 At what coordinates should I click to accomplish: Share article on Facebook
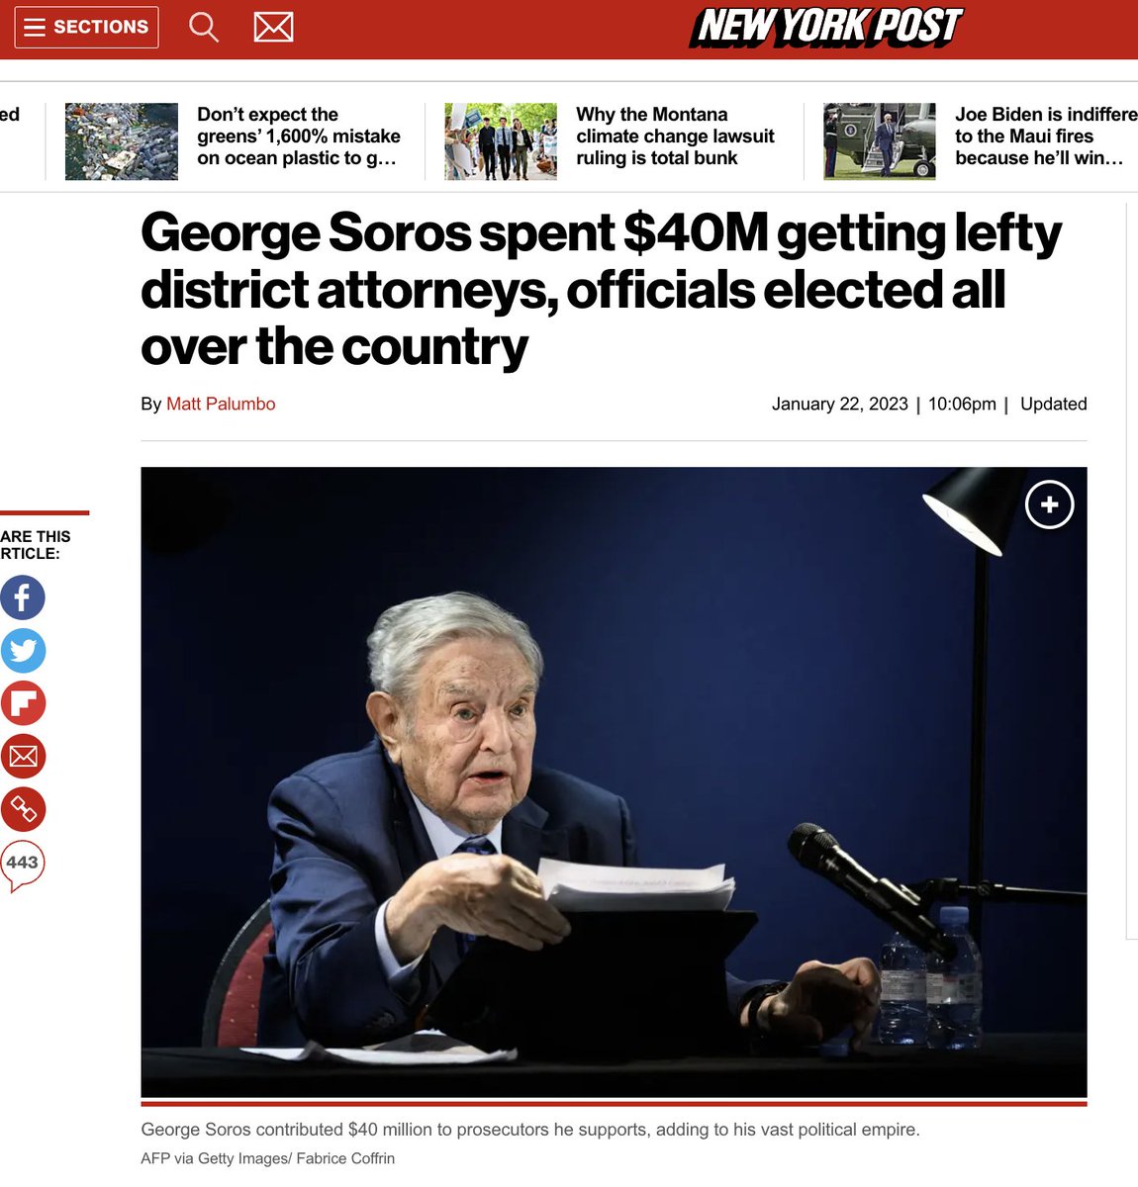(22, 597)
